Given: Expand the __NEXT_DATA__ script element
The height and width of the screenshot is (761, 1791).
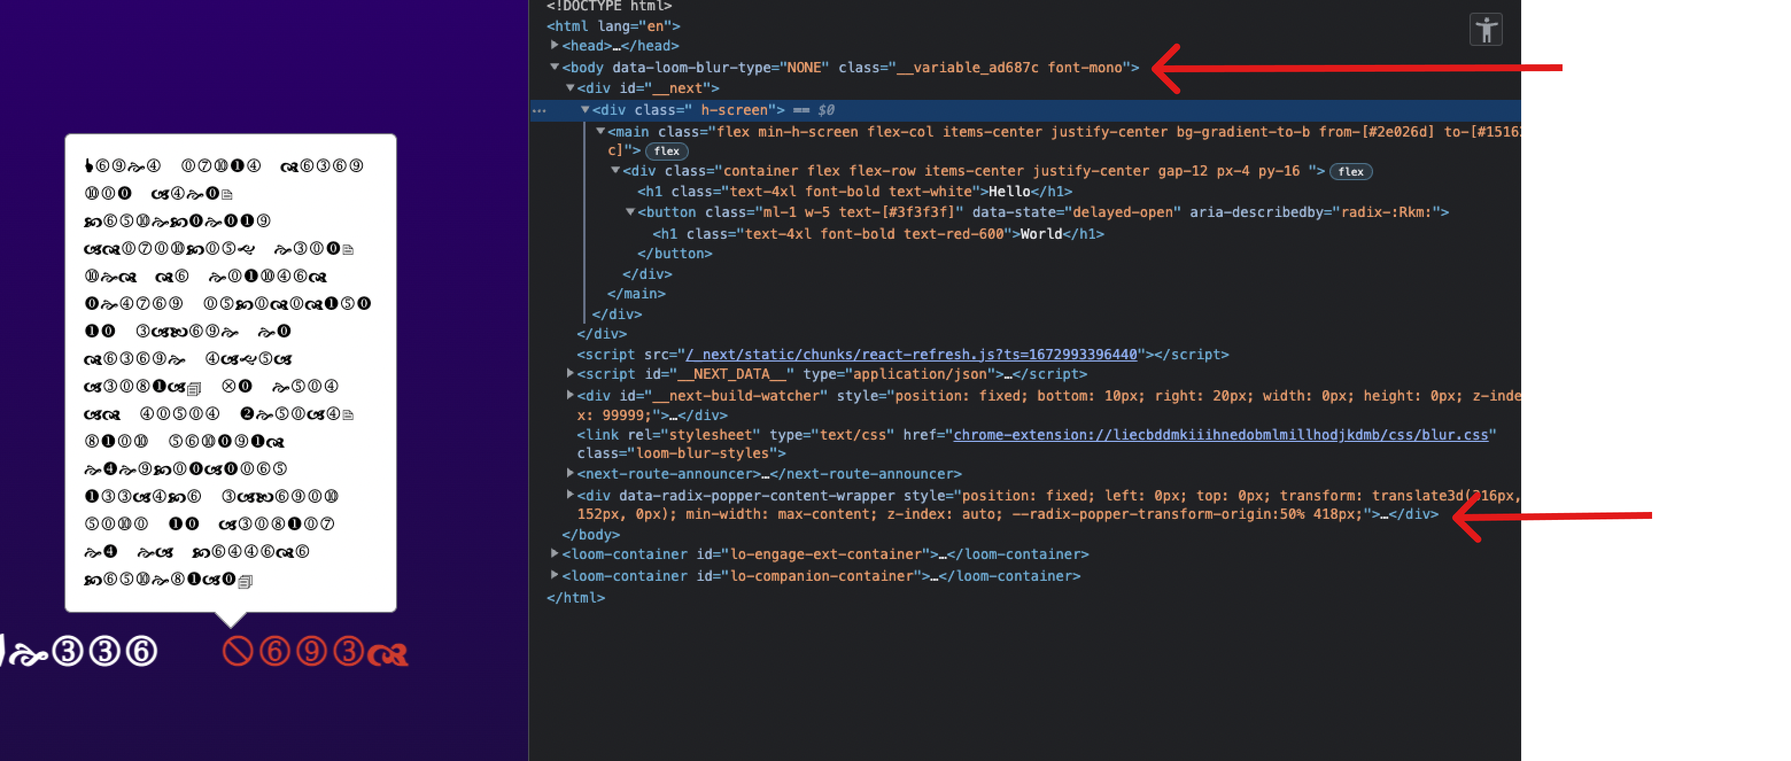Looking at the screenshot, I should pyautogui.click(x=570, y=374).
